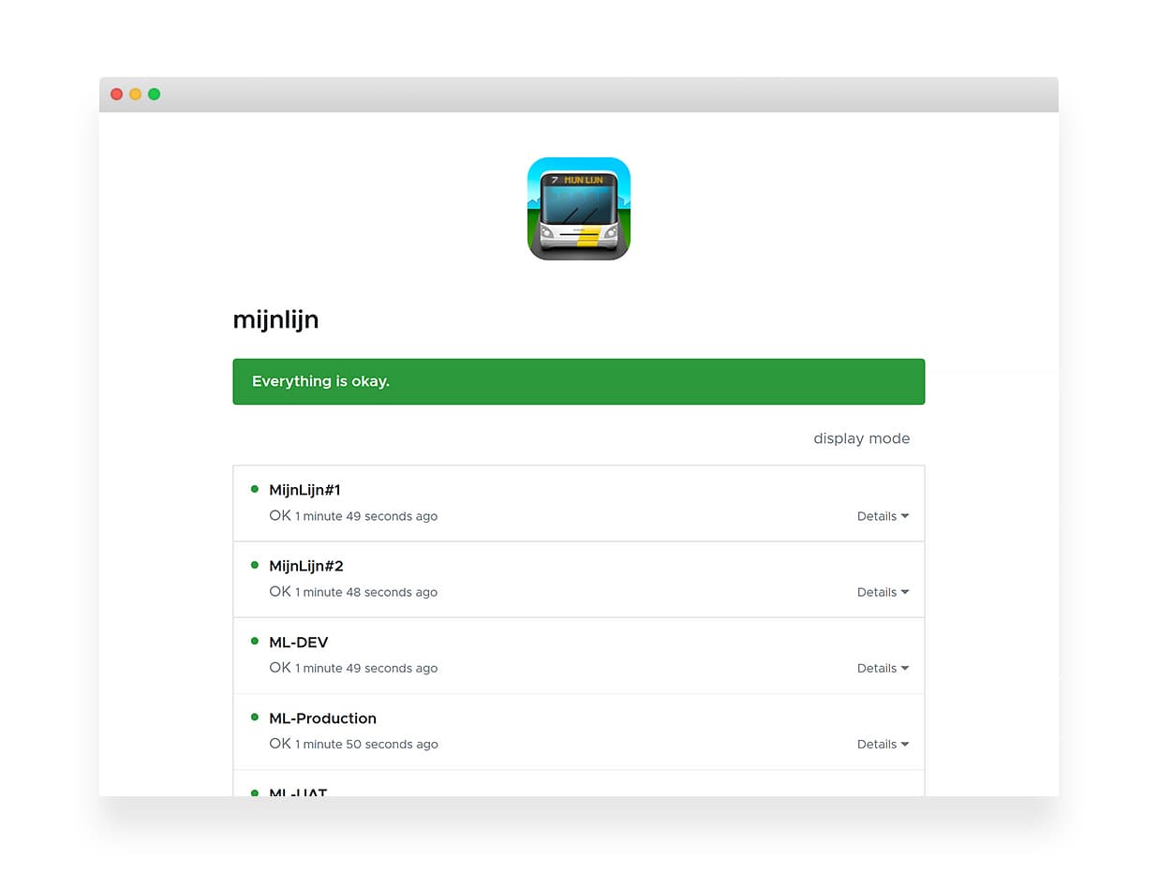Click the yellow minimize button
1158x873 pixels.
tap(135, 94)
